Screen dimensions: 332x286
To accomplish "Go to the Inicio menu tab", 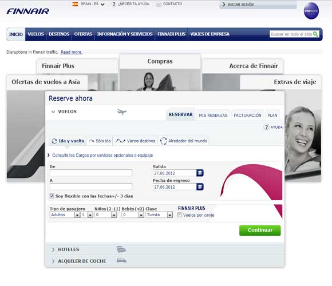I will tap(16, 34).
